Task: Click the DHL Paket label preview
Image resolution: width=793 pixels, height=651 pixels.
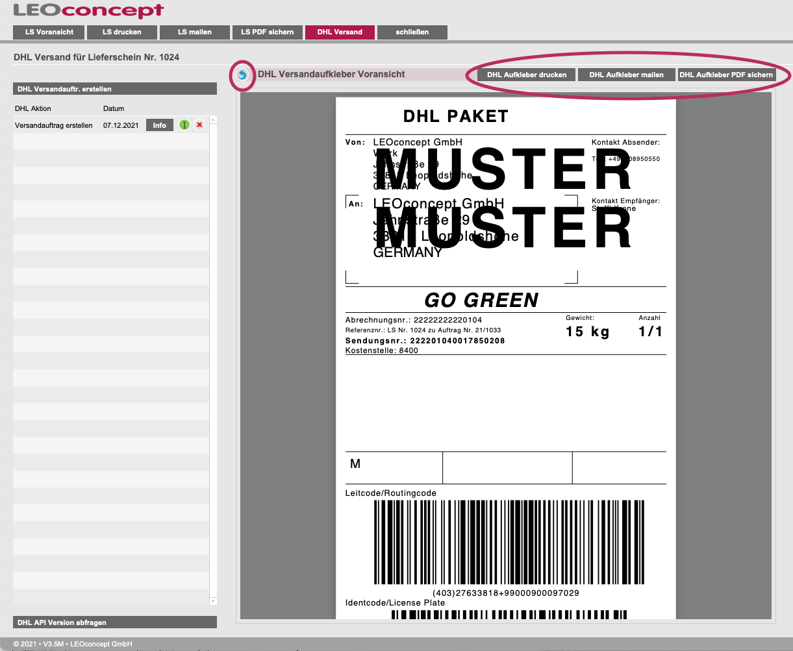Action: pos(505,357)
